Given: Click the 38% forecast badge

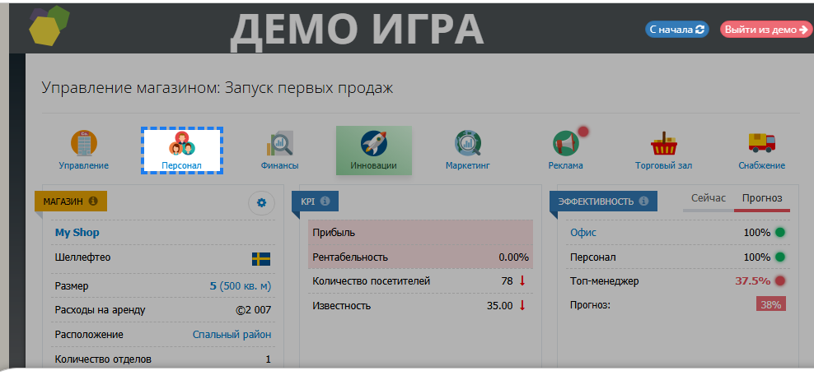Looking at the screenshot, I should pos(771,304).
